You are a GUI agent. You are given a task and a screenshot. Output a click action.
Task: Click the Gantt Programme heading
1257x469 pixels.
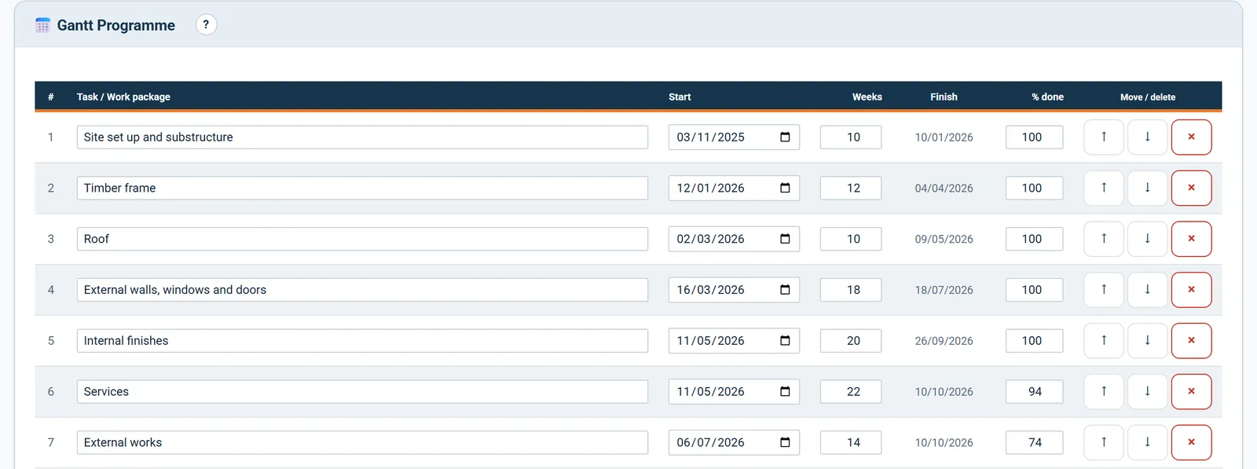116,25
